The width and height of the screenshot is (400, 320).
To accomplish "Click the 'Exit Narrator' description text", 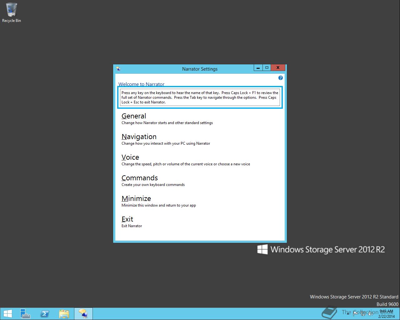I will click(x=132, y=226).
